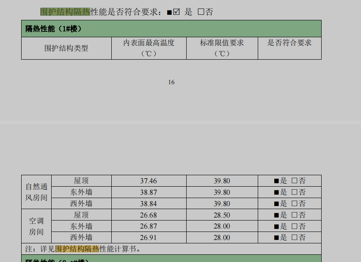Click the 37.46 temperature value cell
361x262 pixels.
149,181
